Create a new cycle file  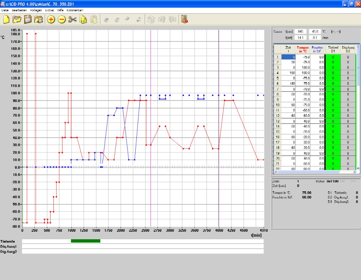pos(6,19)
